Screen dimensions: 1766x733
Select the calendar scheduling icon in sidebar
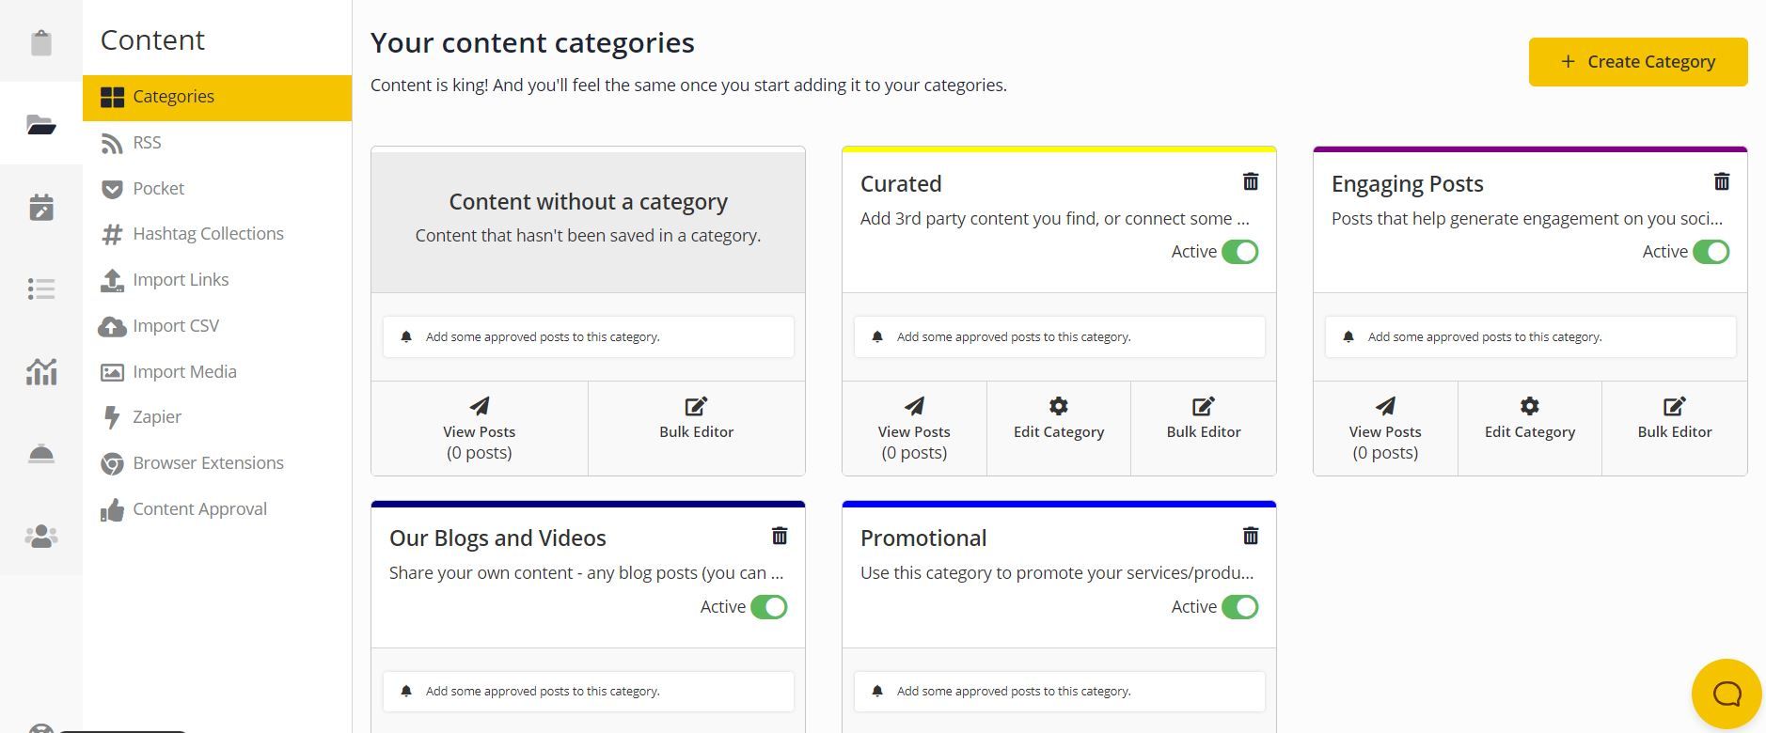pos(41,206)
